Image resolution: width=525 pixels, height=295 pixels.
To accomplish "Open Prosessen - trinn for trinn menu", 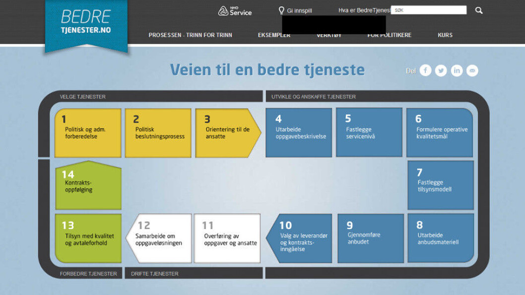I will (x=190, y=35).
